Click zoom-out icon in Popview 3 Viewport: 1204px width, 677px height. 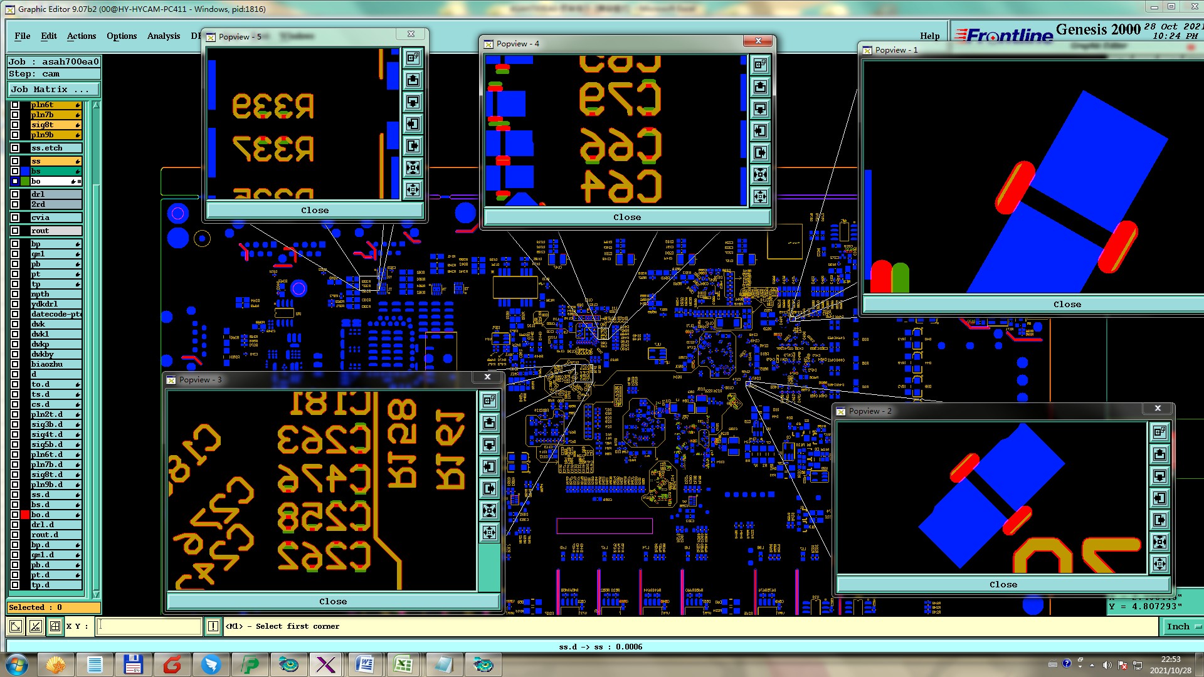pos(490,532)
